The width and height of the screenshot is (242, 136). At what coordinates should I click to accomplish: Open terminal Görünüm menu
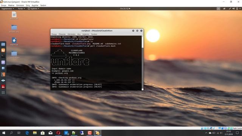71,34
